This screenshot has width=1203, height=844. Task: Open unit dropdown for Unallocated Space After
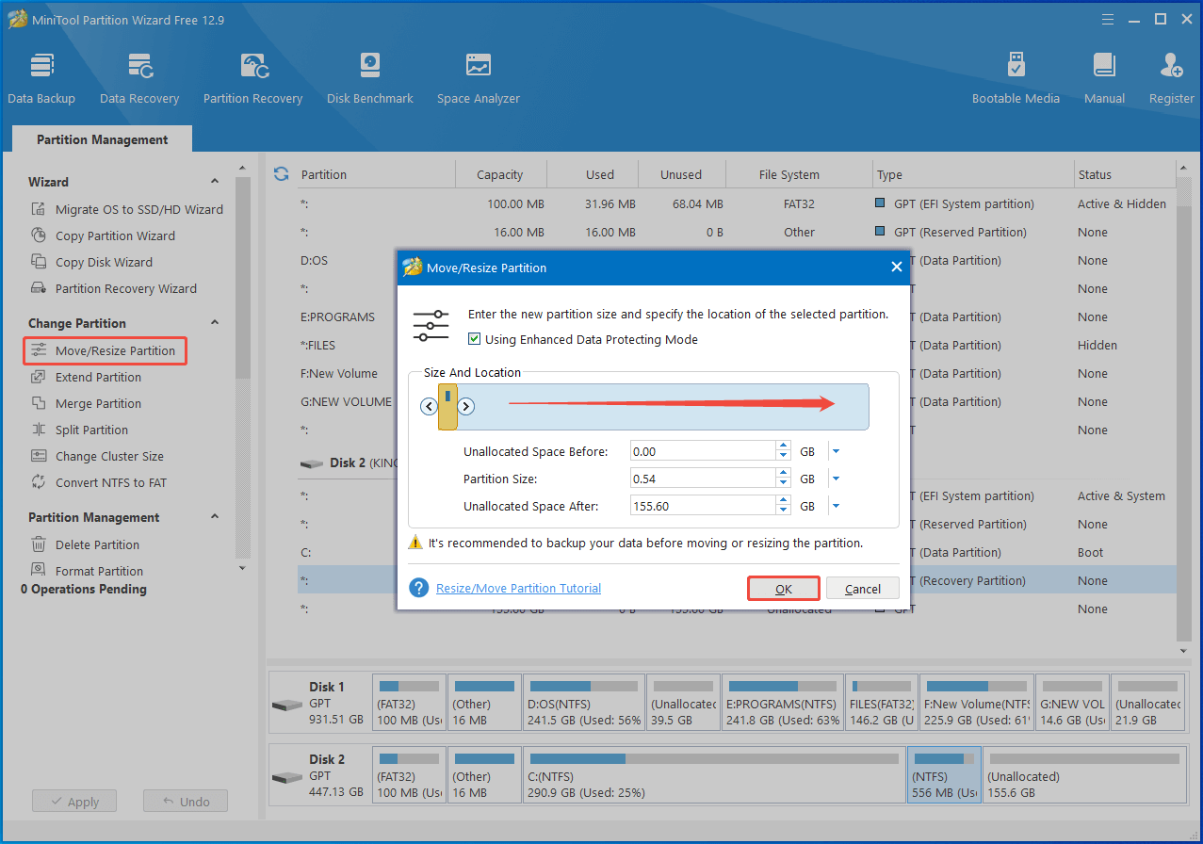pyautogui.click(x=836, y=506)
